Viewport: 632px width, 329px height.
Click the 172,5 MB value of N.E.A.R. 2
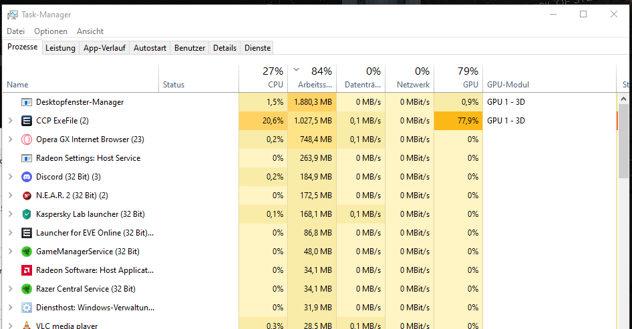click(x=316, y=196)
